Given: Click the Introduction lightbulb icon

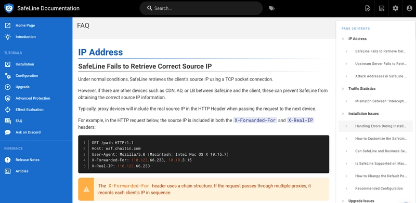Looking at the screenshot, I should click(x=8, y=37).
